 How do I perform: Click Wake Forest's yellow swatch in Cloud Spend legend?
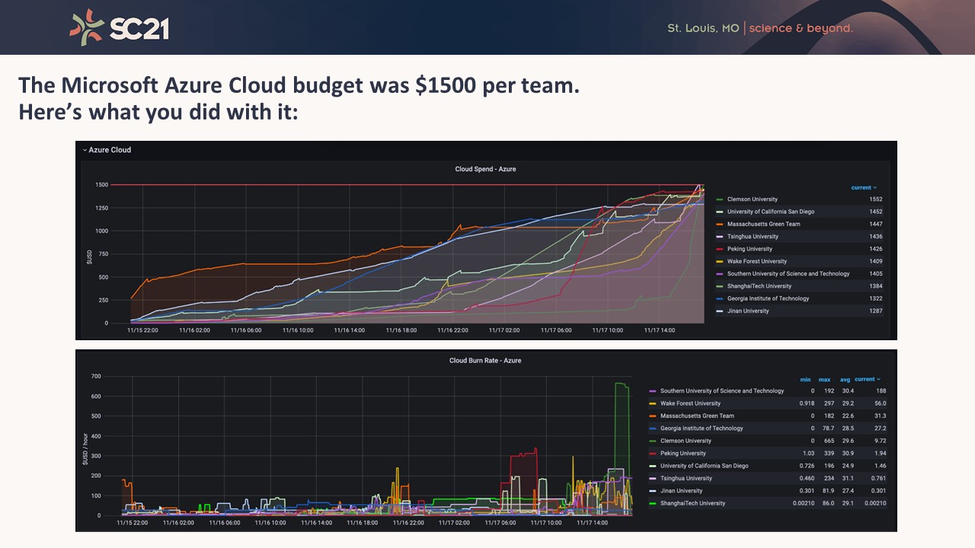pos(720,261)
